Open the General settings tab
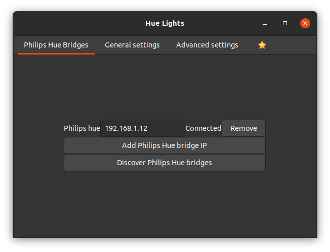 (x=132, y=45)
